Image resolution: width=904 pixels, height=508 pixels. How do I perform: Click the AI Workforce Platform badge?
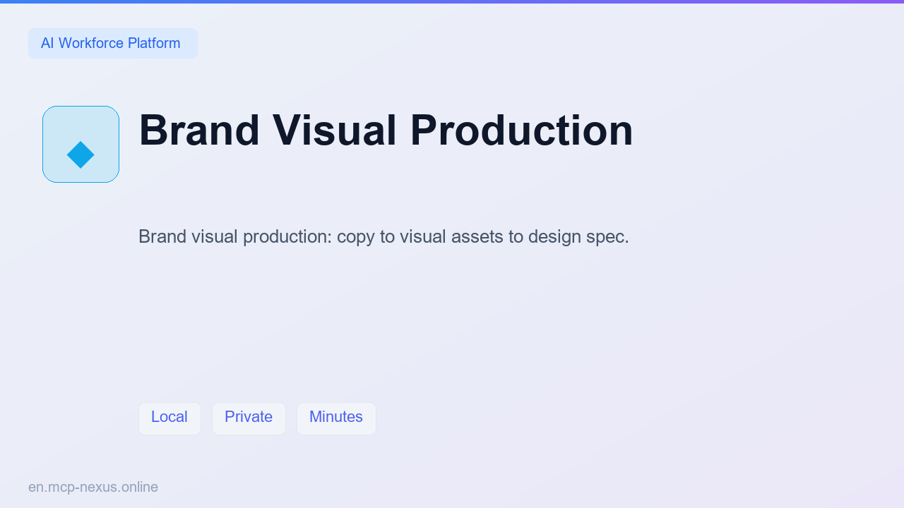[x=113, y=43]
